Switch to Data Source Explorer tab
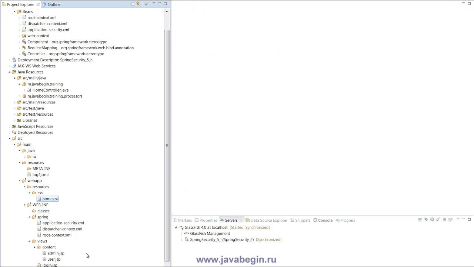 [x=266, y=220]
